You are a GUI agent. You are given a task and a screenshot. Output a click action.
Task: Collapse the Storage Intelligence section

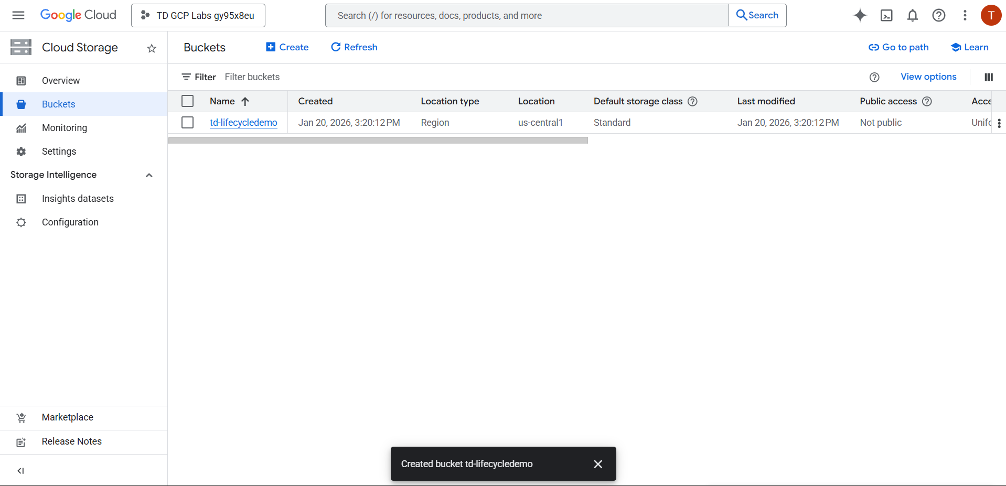tap(149, 175)
